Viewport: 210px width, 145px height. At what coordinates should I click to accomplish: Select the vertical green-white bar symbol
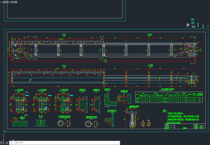[x=198, y=25]
